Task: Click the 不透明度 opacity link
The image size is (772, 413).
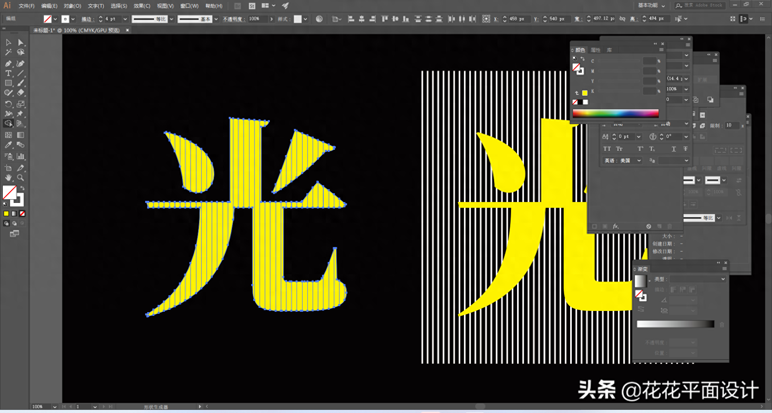Action: (x=234, y=19)
